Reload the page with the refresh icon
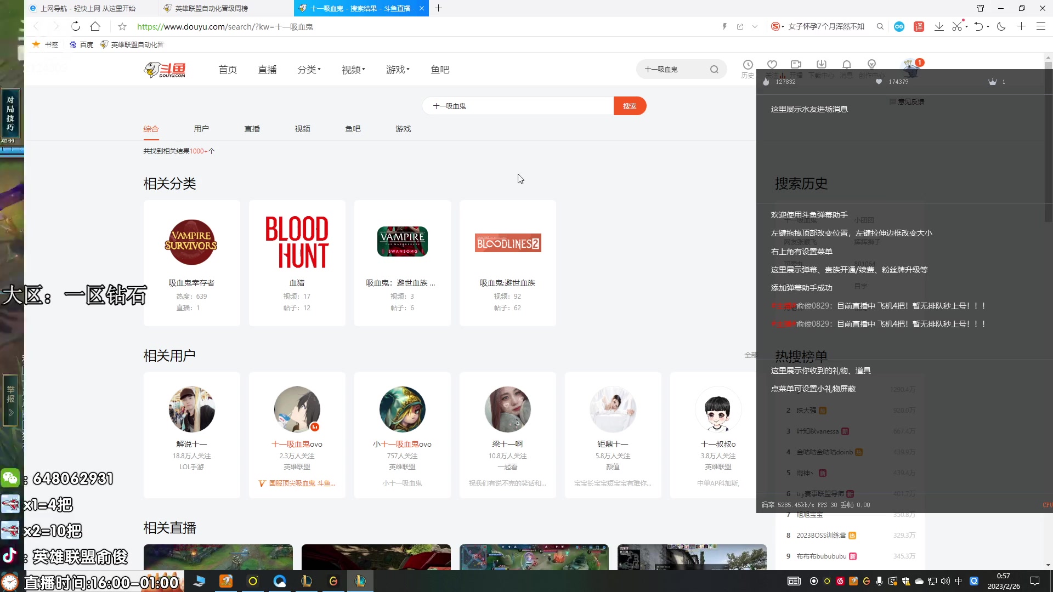 coord(76,26)
